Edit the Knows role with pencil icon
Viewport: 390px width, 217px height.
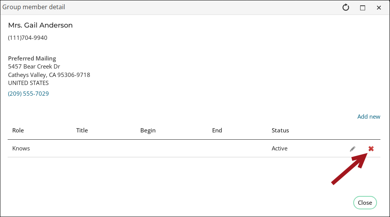tap(352, 149)
